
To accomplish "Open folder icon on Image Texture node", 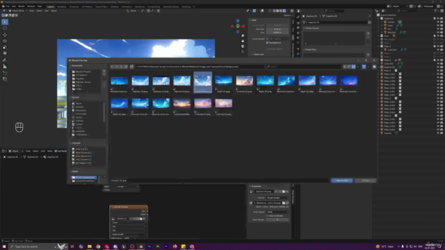I will click(x=141, y=219).
